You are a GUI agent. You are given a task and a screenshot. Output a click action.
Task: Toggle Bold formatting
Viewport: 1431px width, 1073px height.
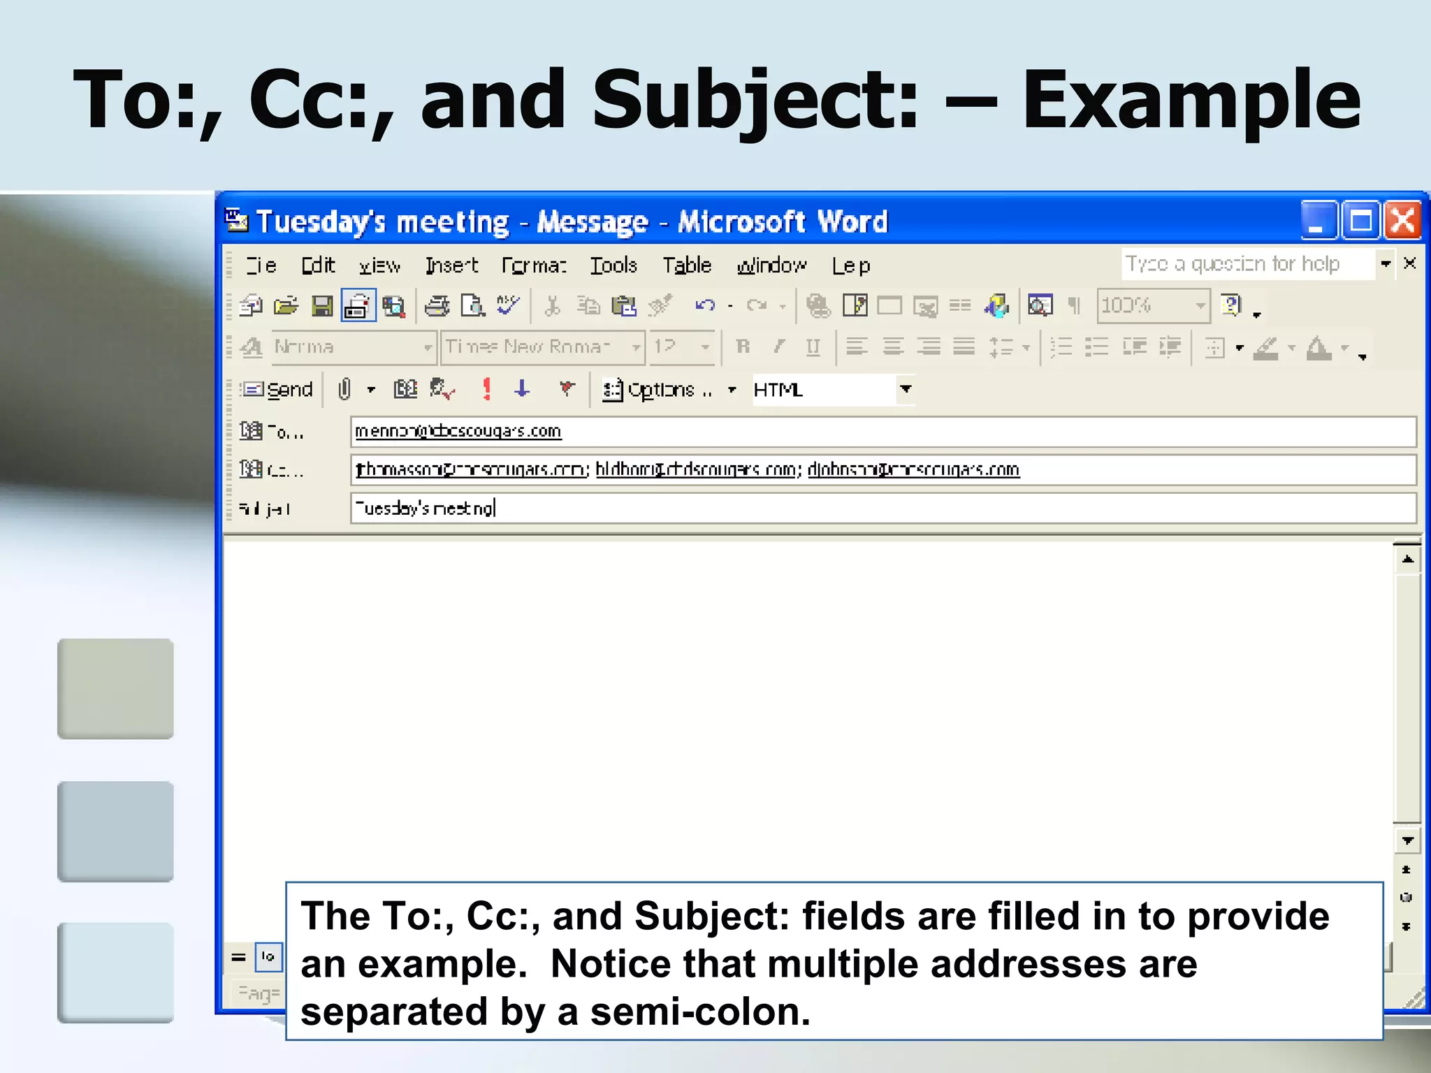pos(743,347)
